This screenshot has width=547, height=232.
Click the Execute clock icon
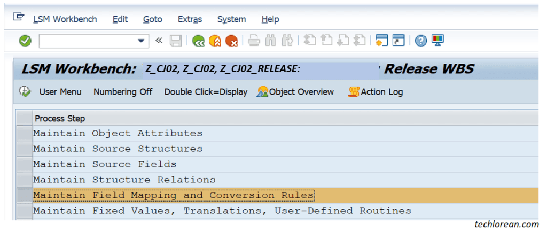25,92
